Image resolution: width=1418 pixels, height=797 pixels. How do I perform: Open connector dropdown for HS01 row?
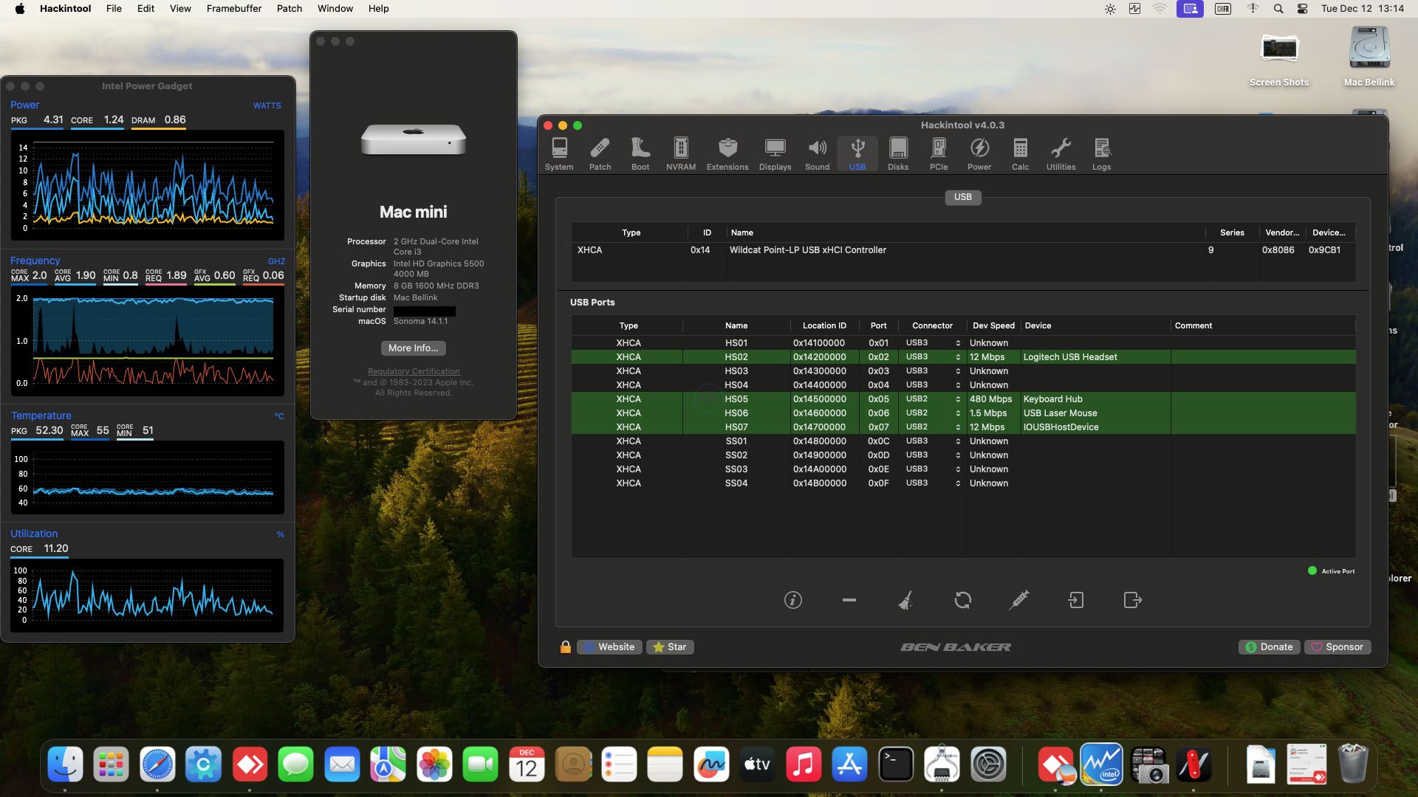933,343
